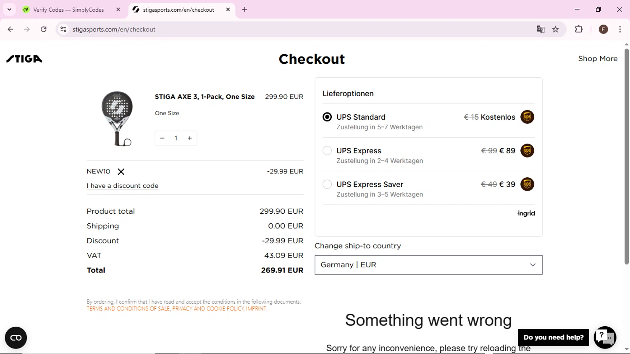The height and width of the screenshot is (354, 630).
Task: Open the tab search dropdown
Action: (x=9, y=9)
